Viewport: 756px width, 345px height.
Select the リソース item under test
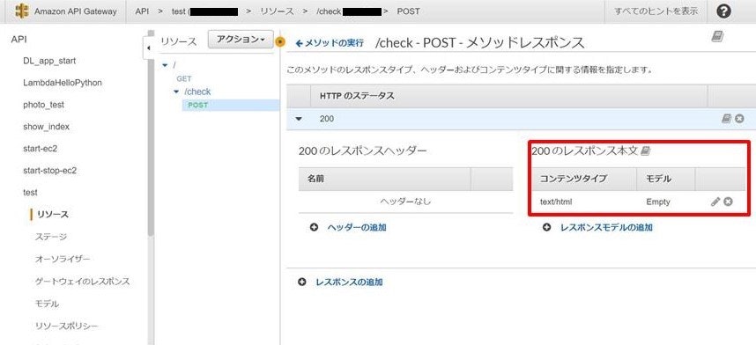[x=53, y=215]
